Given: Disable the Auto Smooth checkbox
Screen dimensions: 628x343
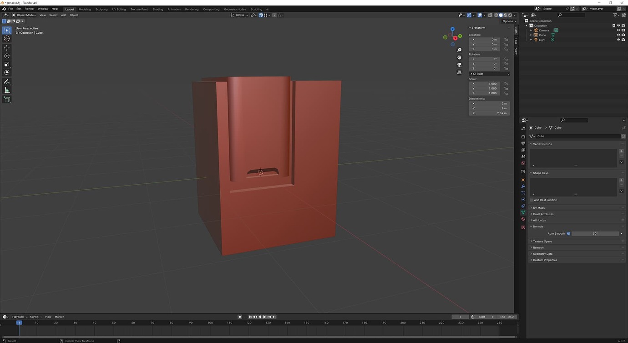Looking at the screenshot, I should pos(568,233).
